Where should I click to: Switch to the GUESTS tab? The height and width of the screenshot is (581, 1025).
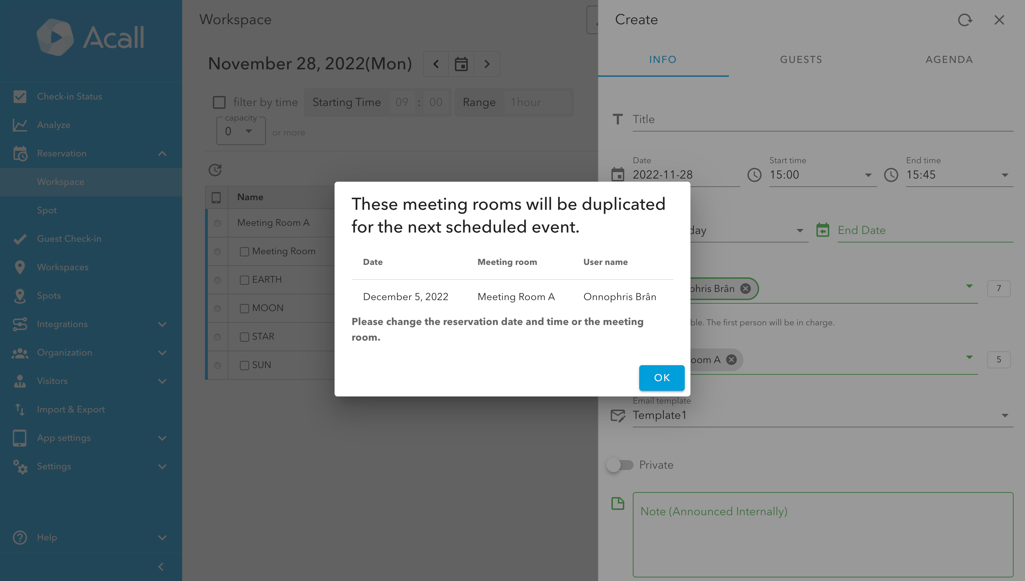pos(801,59)
